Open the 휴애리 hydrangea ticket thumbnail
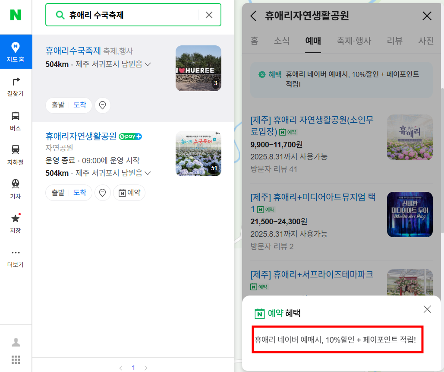 [410, 137]
